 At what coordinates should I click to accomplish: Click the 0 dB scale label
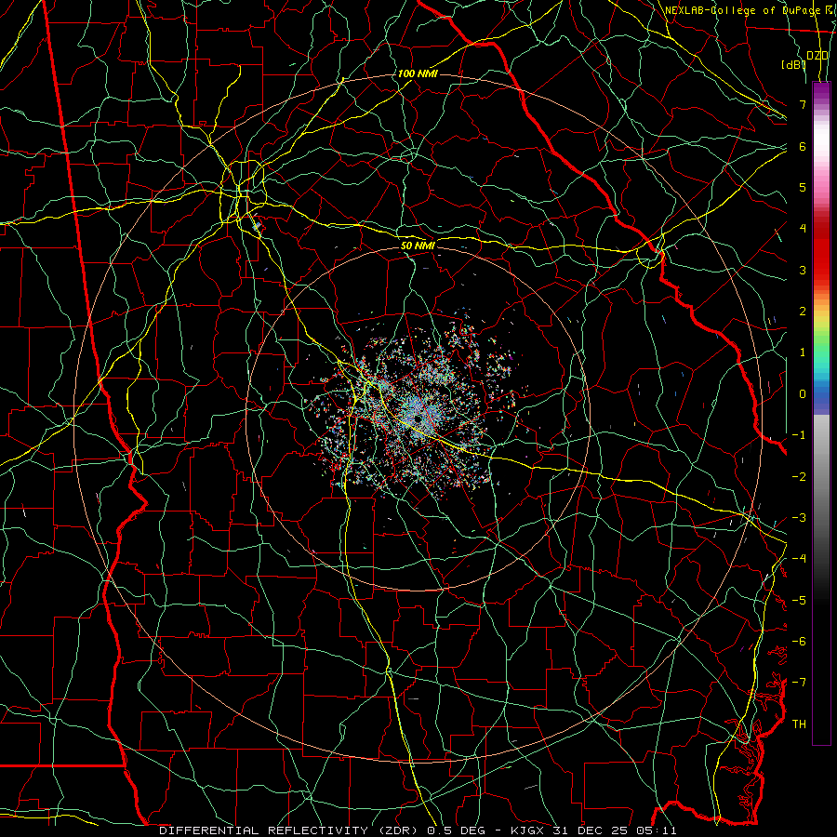[x=803, y=394]
